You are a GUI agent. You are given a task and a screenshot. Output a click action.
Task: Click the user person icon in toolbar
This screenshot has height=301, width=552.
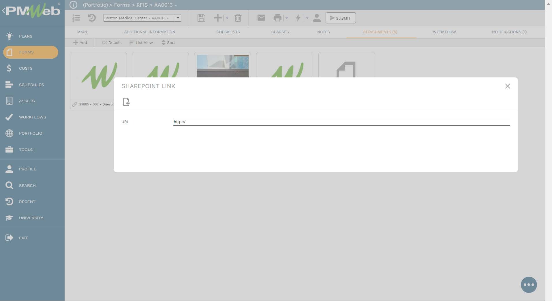[317, 18]
